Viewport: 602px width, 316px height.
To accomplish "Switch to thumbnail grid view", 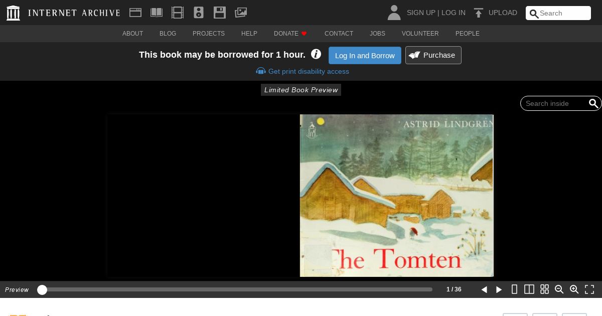I will pyautogui.click(x=544, y=289).
